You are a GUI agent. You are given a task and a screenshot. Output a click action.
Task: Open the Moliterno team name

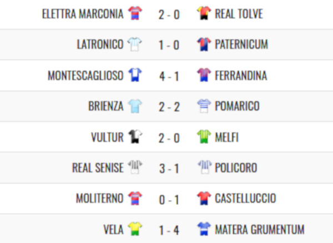[x=99, y=199]
